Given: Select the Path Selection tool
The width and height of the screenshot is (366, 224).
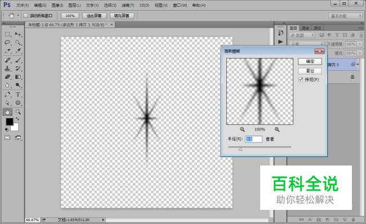Looking at the screenshot, I should (7, 103).
